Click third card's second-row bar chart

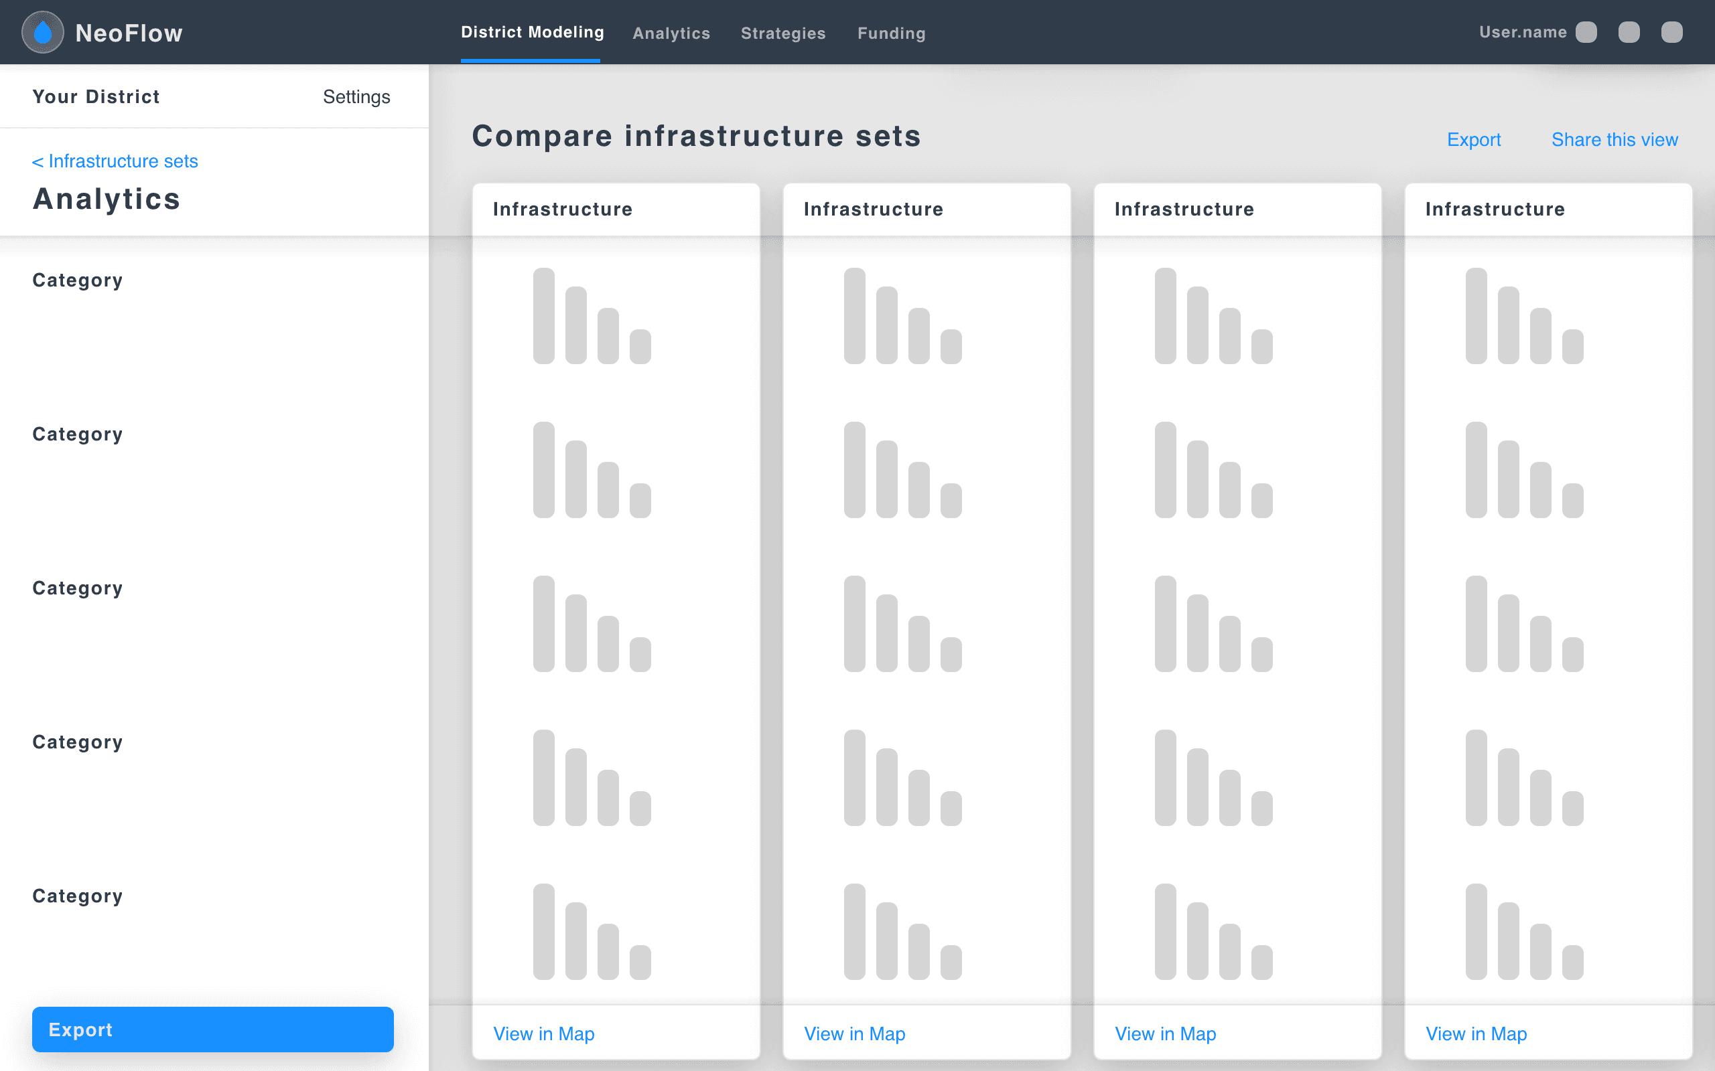coord(1213,470)
